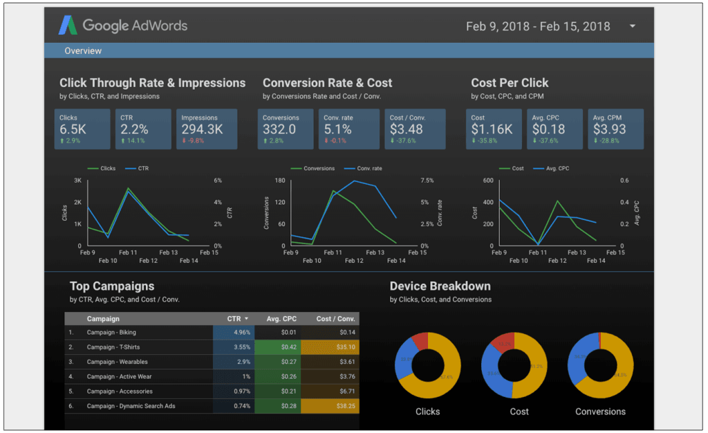Image resolution: width=708 pixels, height=433 pixels.
Task: Click the date range Feb 9, 2018 - Feb 15, 2018
Action: click(538, 26)
